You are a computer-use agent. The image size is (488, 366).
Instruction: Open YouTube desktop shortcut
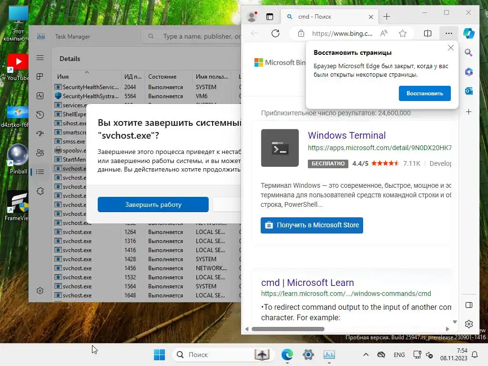tap(18, 68)
